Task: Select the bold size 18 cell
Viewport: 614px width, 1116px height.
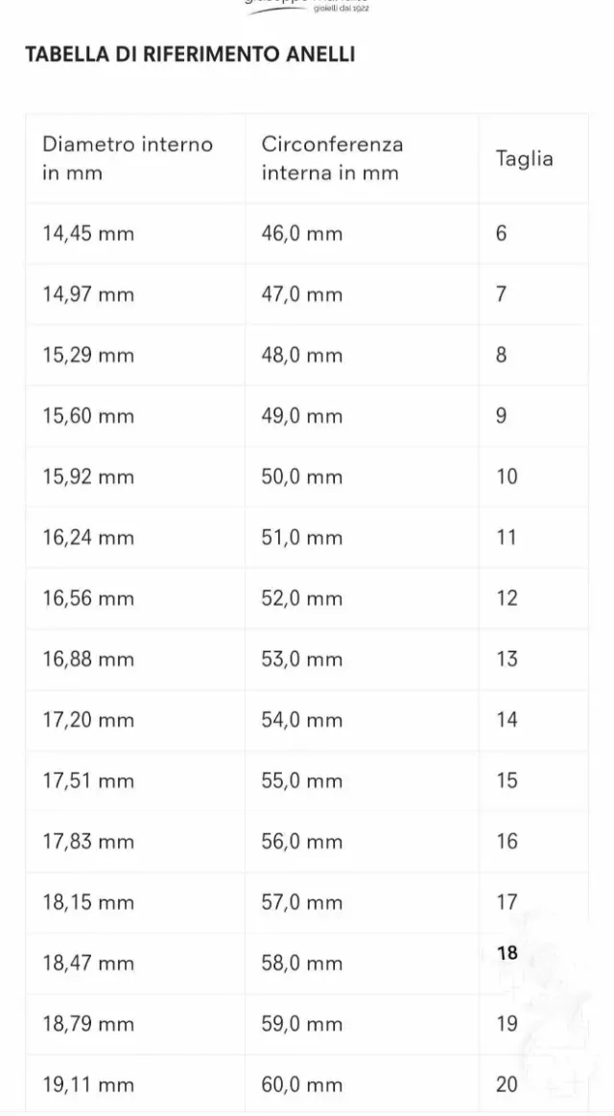Action: 508,953
